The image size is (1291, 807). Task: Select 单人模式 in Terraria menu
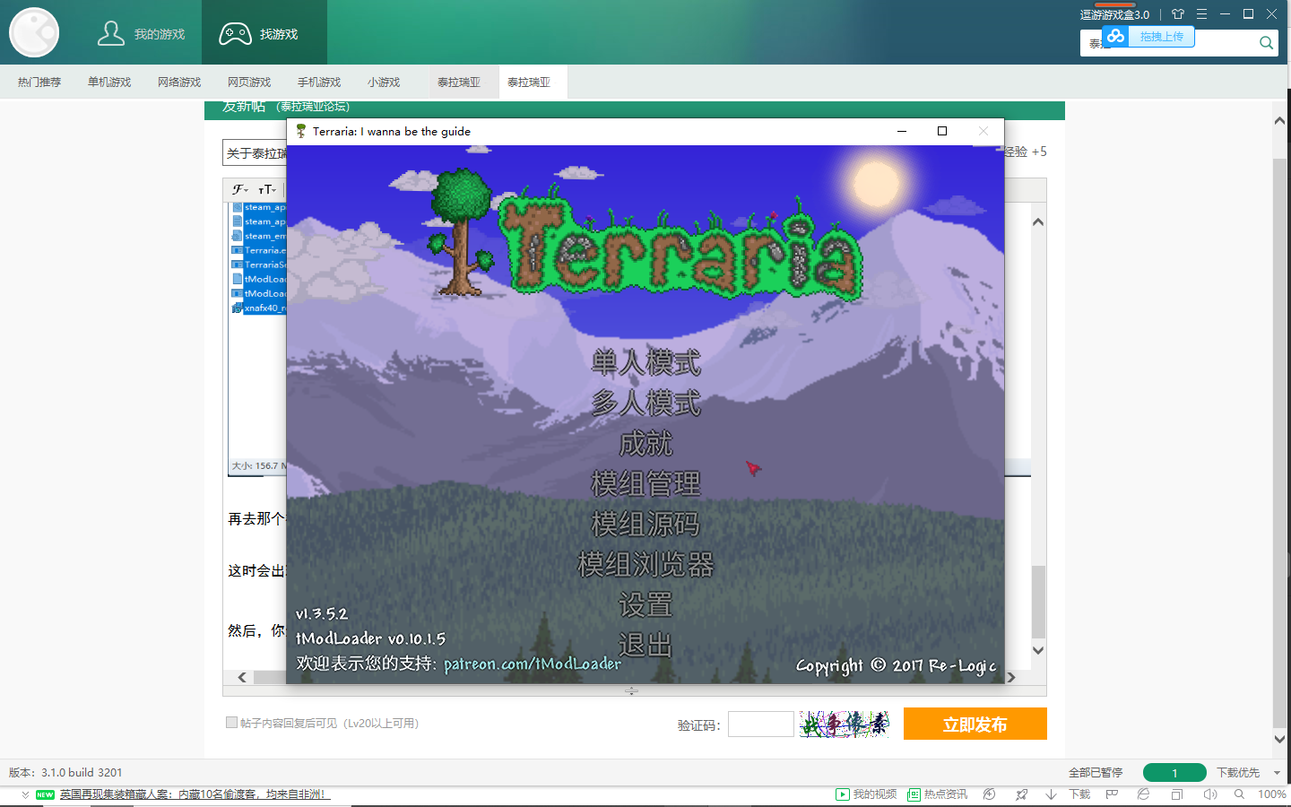645,363
